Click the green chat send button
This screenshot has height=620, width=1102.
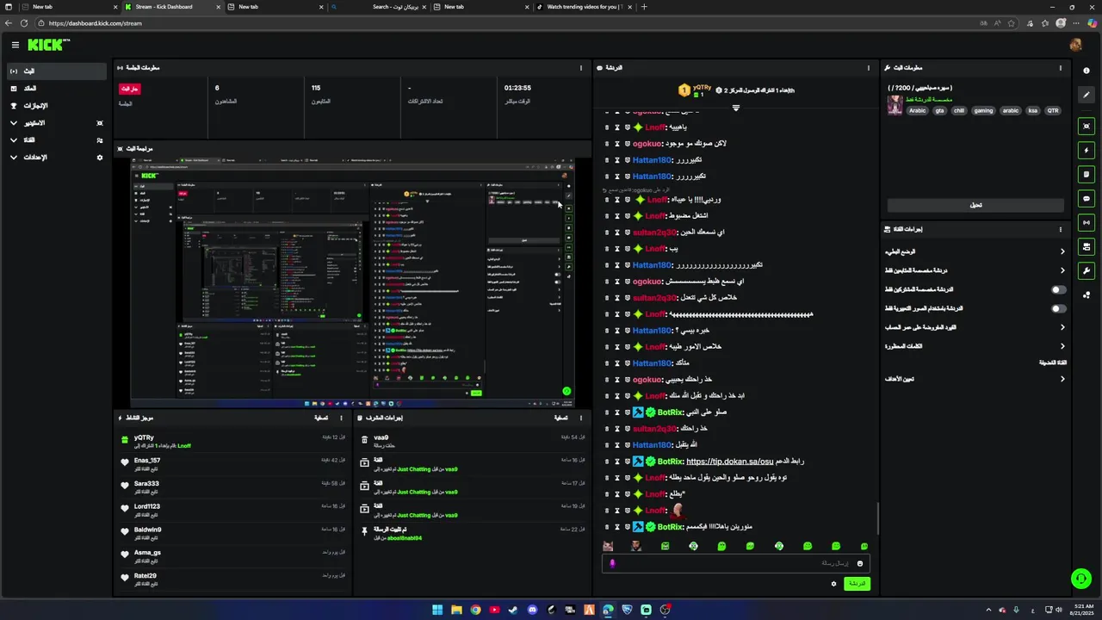pyautogui.click(x=857, y=584)
